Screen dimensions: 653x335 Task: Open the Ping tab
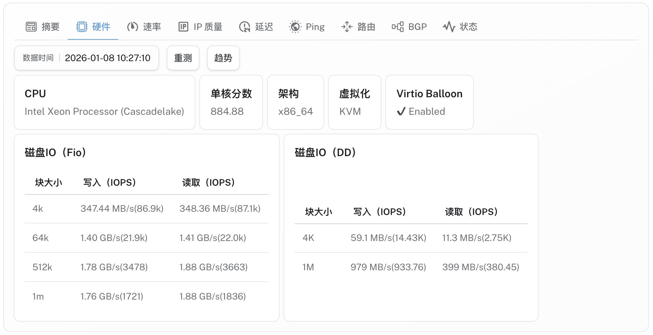[307, 27]
